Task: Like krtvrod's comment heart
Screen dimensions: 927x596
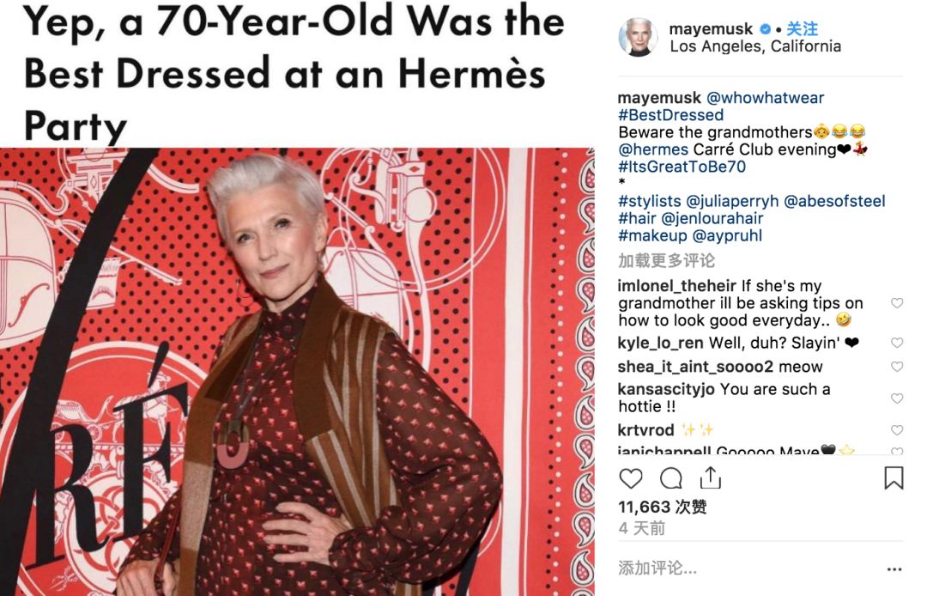Action: pos(897,430)
